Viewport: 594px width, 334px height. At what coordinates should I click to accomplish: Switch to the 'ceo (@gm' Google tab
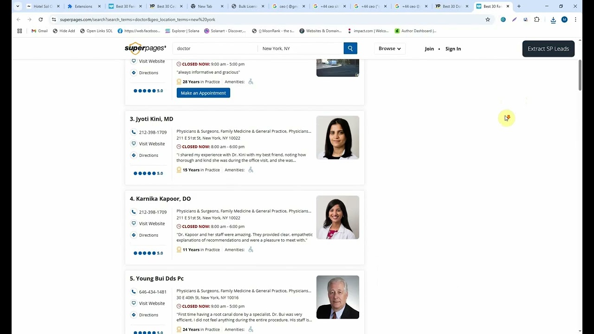288,6
